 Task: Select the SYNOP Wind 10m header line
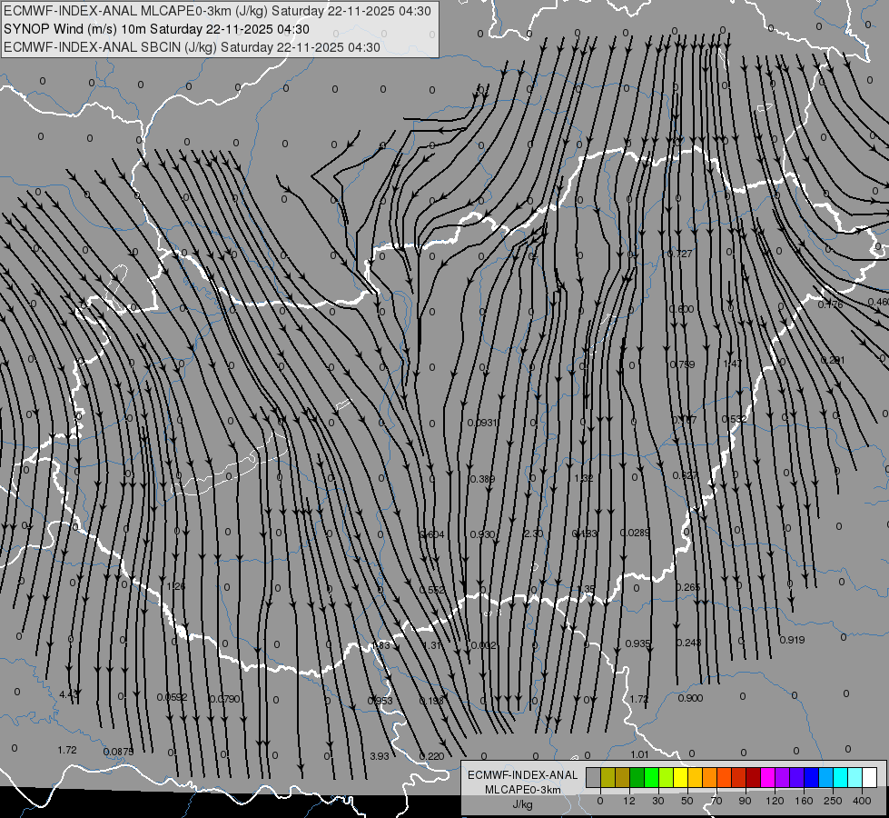coord(163,29)
